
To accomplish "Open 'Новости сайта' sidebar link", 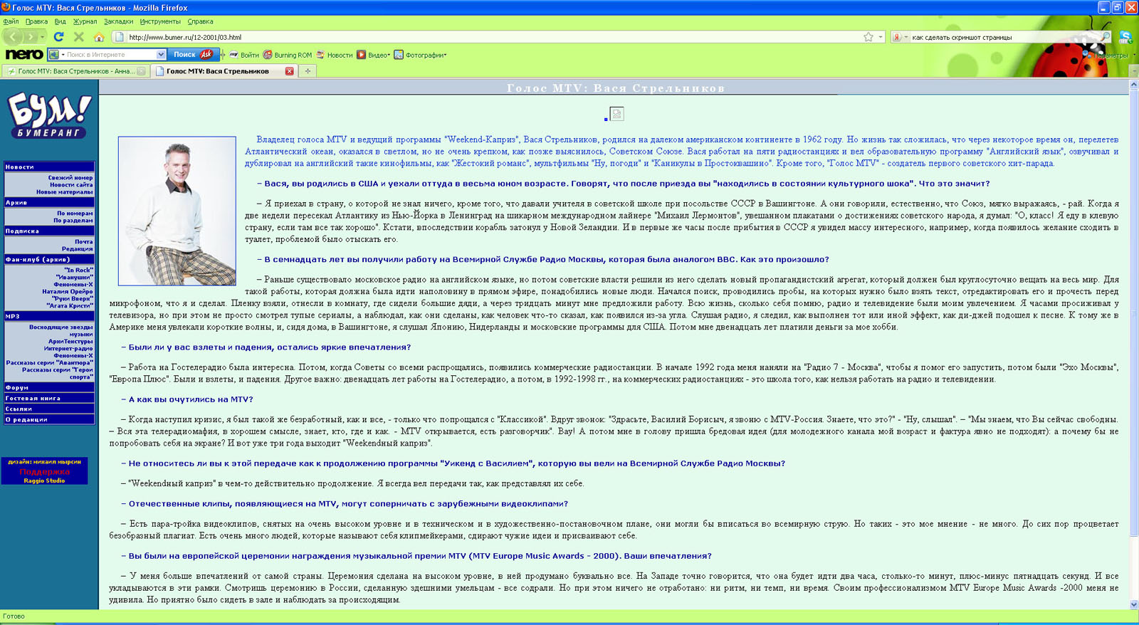I will pos(71,185).
